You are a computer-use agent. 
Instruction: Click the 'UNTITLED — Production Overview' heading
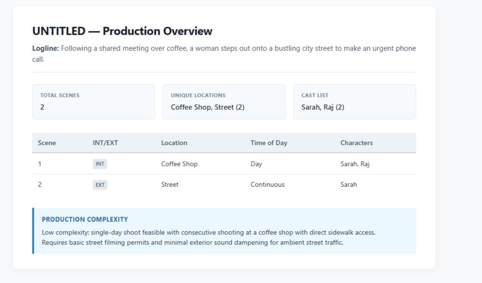(122, 31)
